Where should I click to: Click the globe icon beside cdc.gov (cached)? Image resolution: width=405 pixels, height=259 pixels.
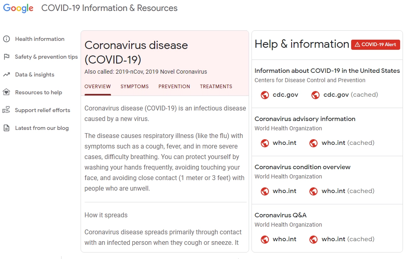pyautogui.click(x=315, y=95)
